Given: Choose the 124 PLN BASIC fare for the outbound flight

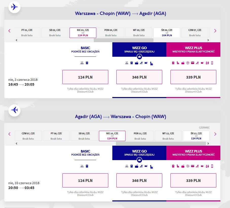Looking at the screenshot, I should pyautogui.click(x=85, y=77).
